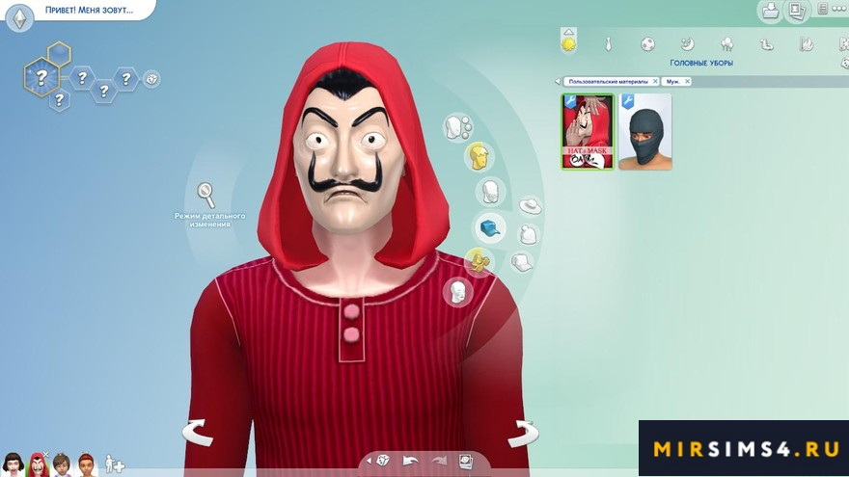Switch to the party outfit tab
849x477 pixels.
coord(726,43)
